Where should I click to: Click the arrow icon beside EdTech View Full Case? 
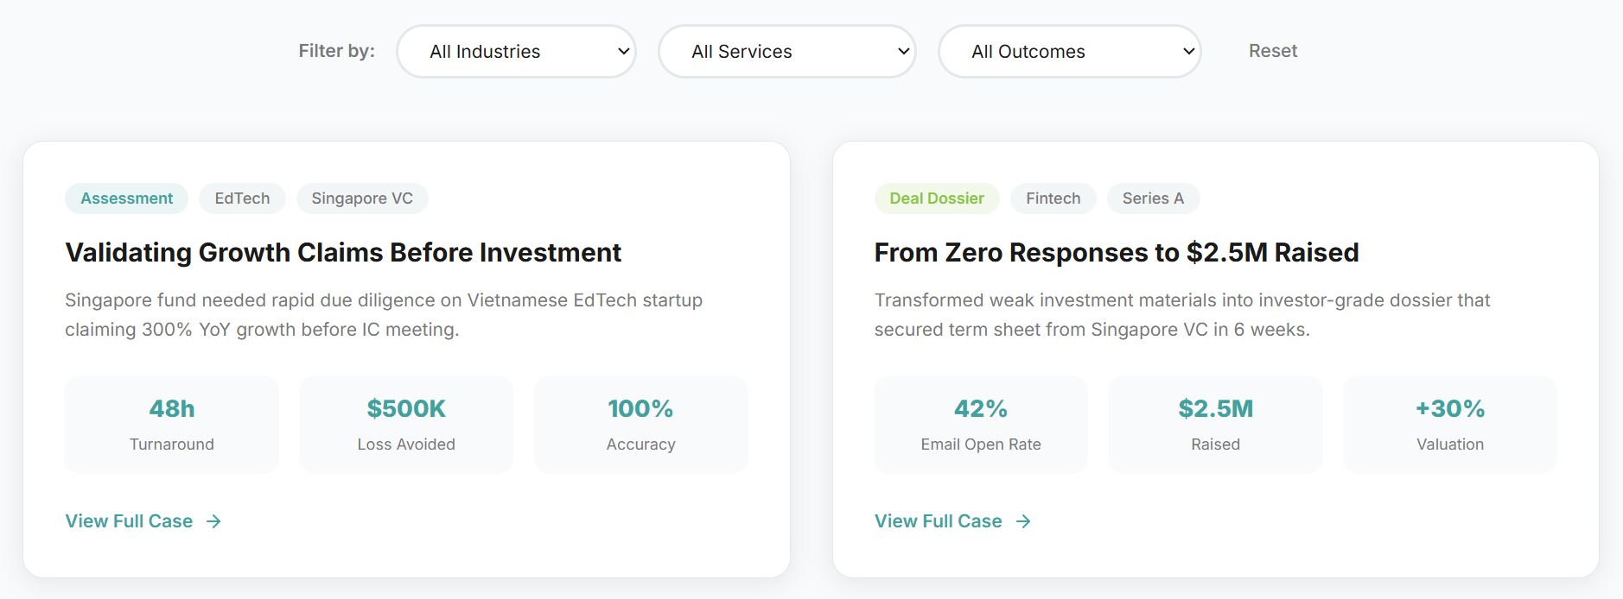(x=214, y=521)
